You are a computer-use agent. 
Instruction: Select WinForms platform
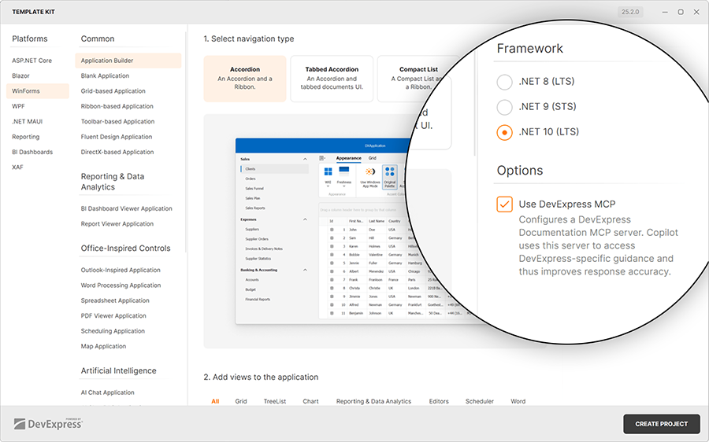pyautogui.click(x=38, y=90)
